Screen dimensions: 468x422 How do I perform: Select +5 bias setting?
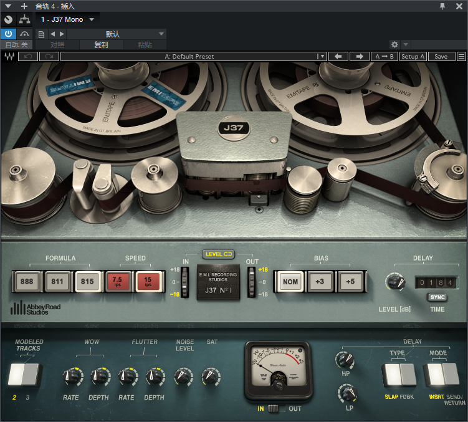click(x=350, y=281)
